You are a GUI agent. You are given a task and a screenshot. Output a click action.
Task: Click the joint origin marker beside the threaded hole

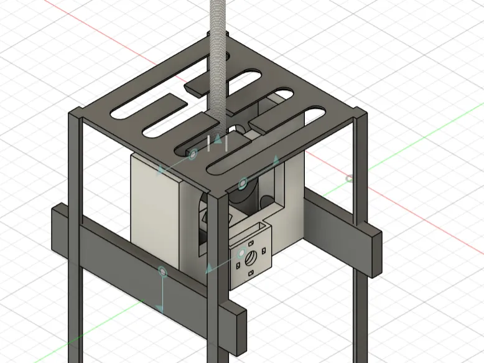pos(242,254)
